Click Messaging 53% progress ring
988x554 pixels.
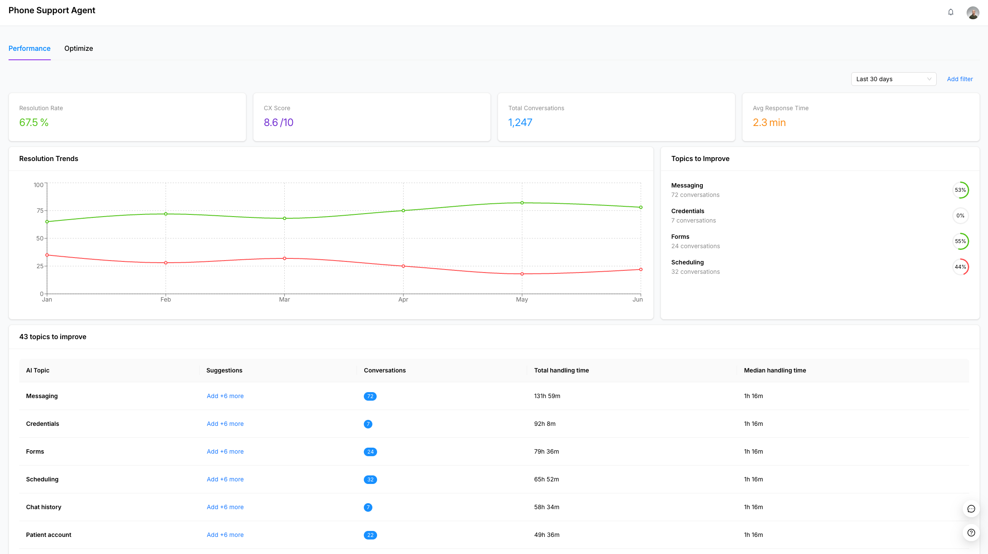point(960,190)
